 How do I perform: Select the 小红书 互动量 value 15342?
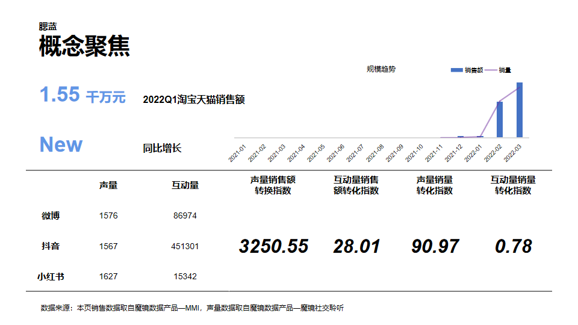tap(185, 276)
